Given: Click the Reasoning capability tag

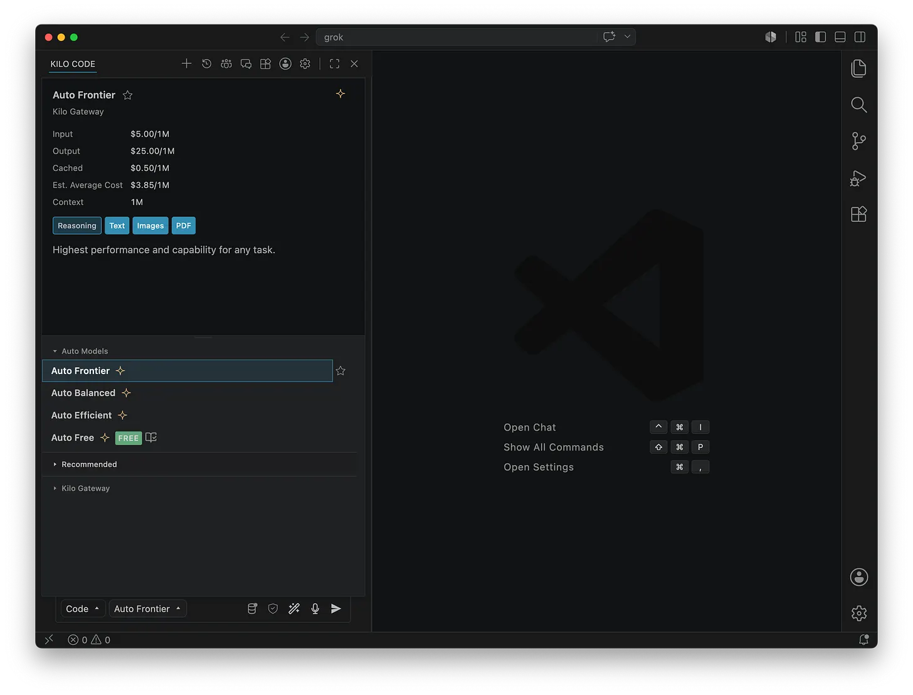Looking at the screenshot, I should pyautogui.click(x=77, y=226).
